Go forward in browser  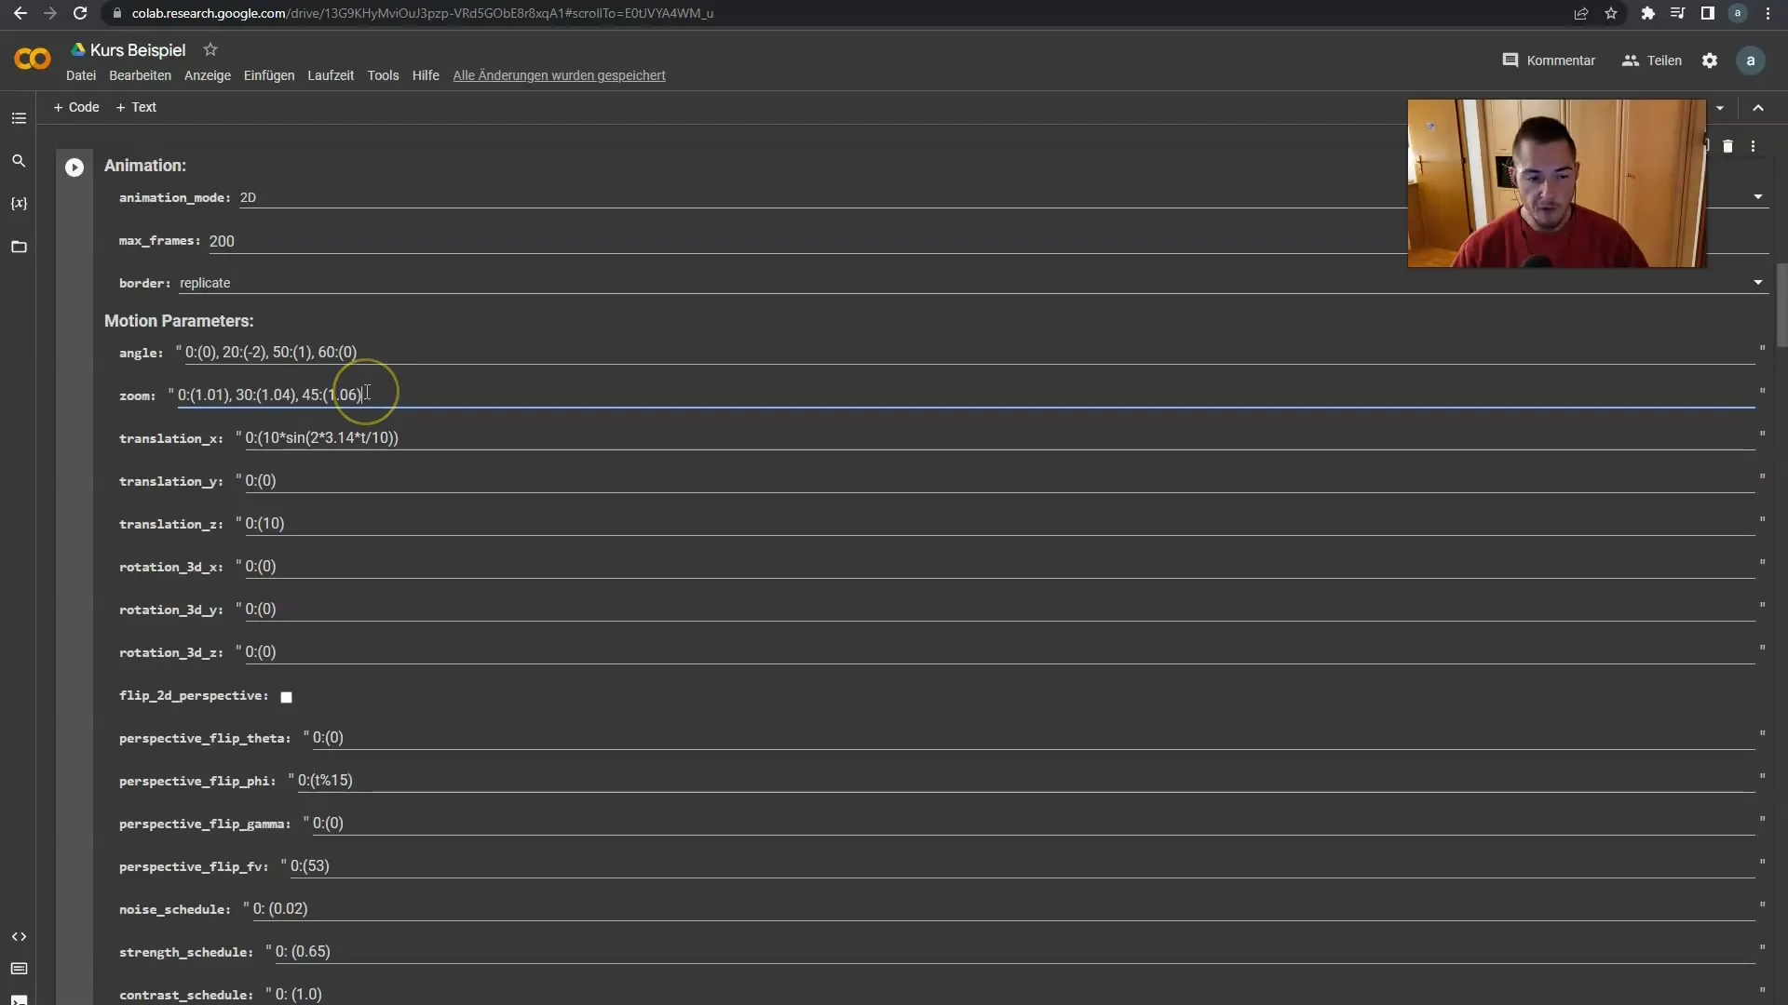(x=50, y=13)
